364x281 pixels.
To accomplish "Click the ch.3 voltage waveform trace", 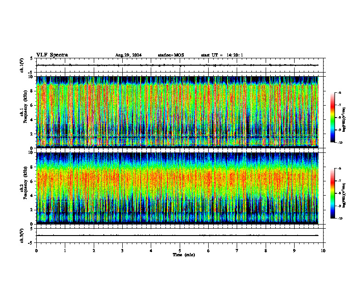I will point(177,236).
